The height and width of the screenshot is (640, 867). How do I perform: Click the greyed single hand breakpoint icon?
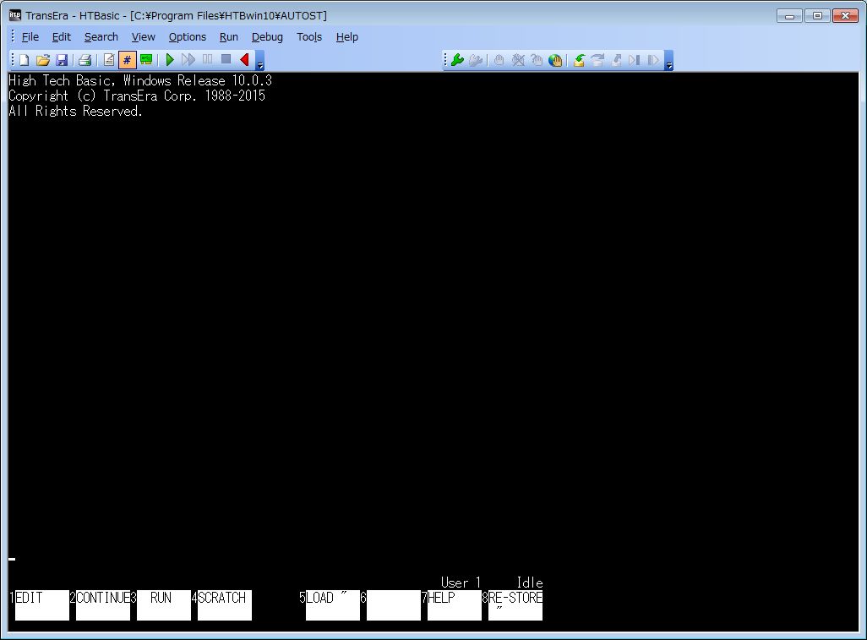click(499, 60)
